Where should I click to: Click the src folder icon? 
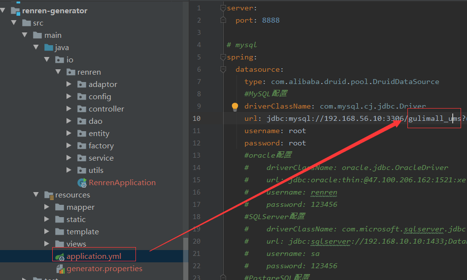coord(27,23)
